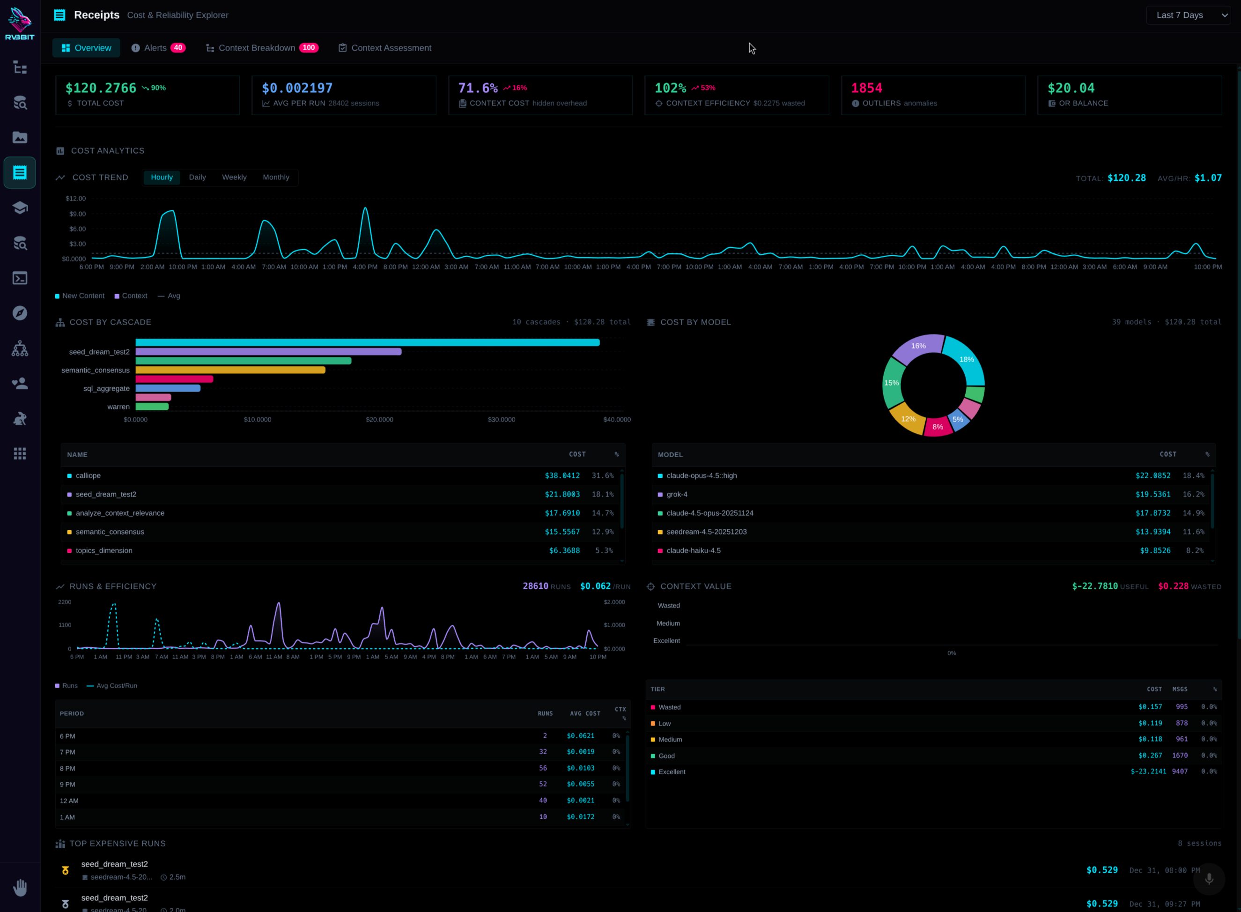Select the calliope cascade row
1241x912 pixels.
(89, 475)
